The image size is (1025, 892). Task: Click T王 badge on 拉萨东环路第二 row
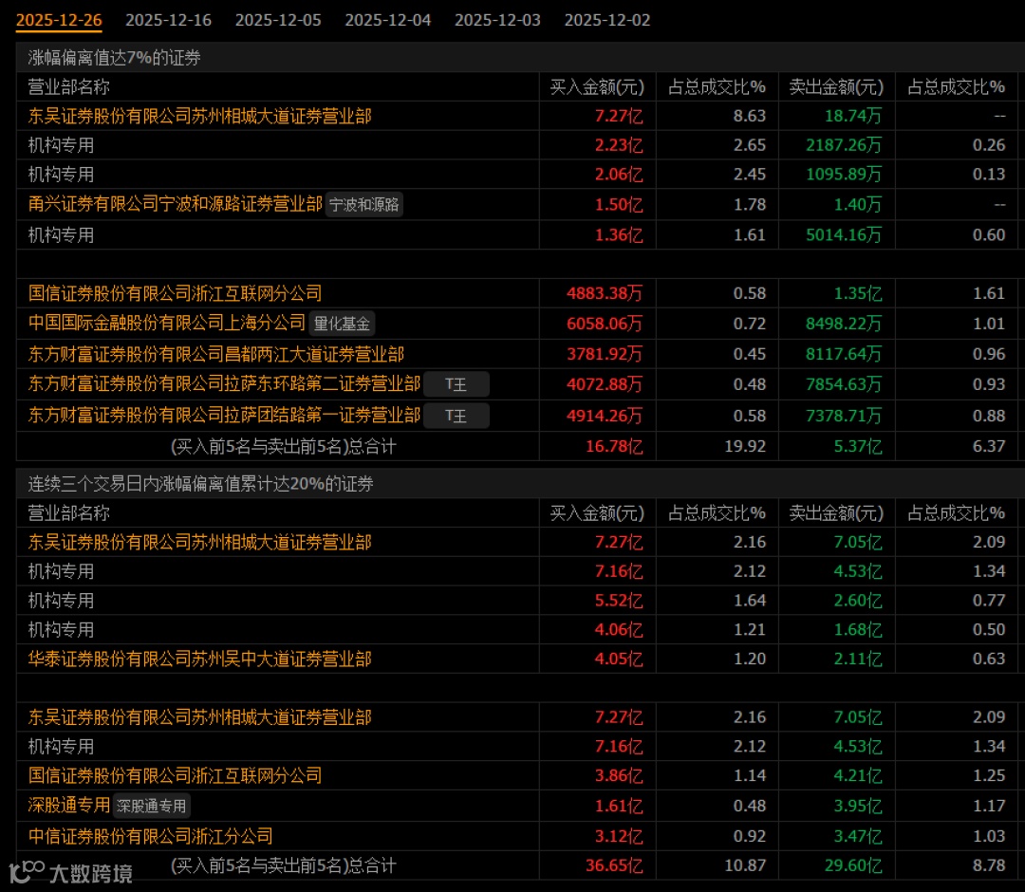pos(457,384)
